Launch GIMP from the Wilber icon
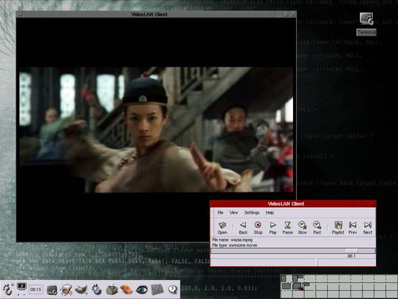Viewport: 398px width, 299px height. [81, 290]
